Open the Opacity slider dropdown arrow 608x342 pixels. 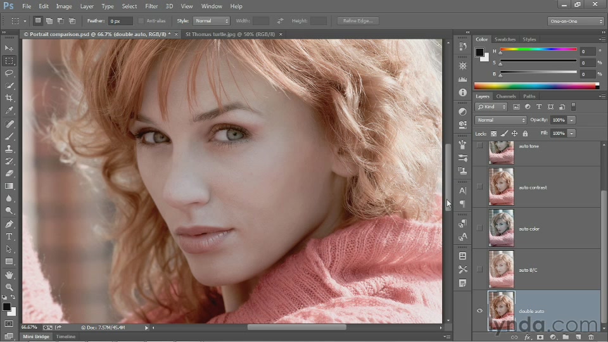point(571,120)
